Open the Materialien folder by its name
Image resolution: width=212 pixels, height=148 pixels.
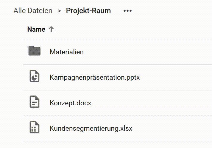[x=67, y=52]
